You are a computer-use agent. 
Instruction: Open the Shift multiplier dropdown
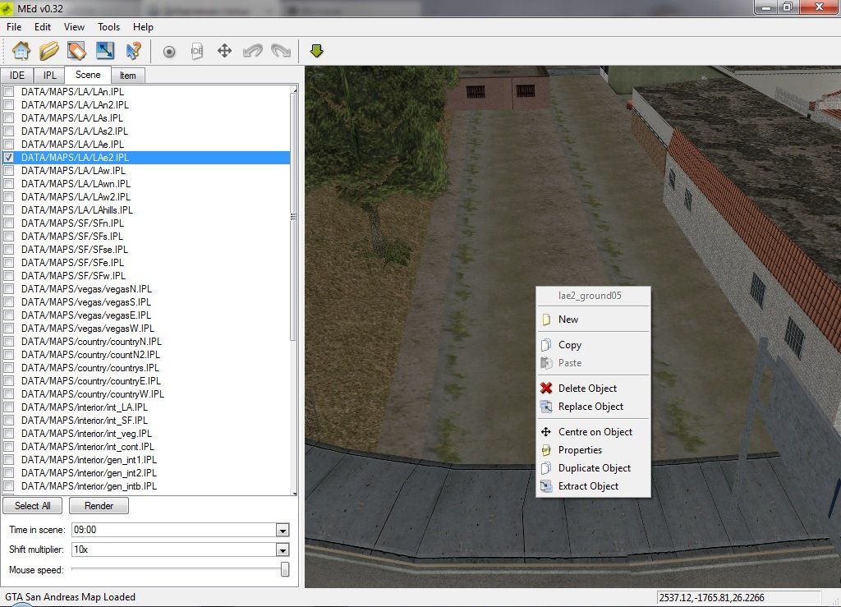coord(283,550)
